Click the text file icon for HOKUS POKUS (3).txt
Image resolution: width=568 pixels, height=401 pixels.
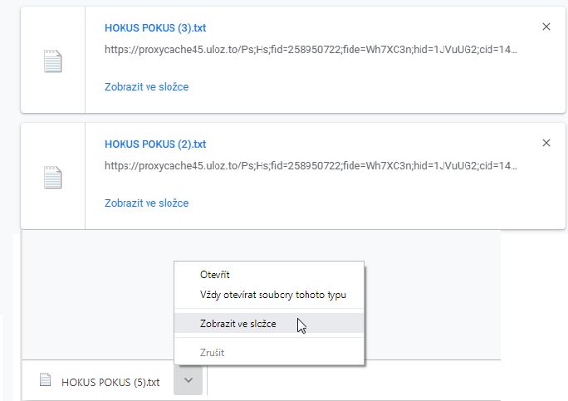click(53, 61)
